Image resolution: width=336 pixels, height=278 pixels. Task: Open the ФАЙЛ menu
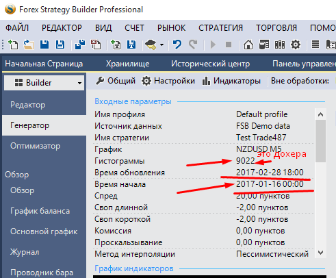tap(17, 28)
